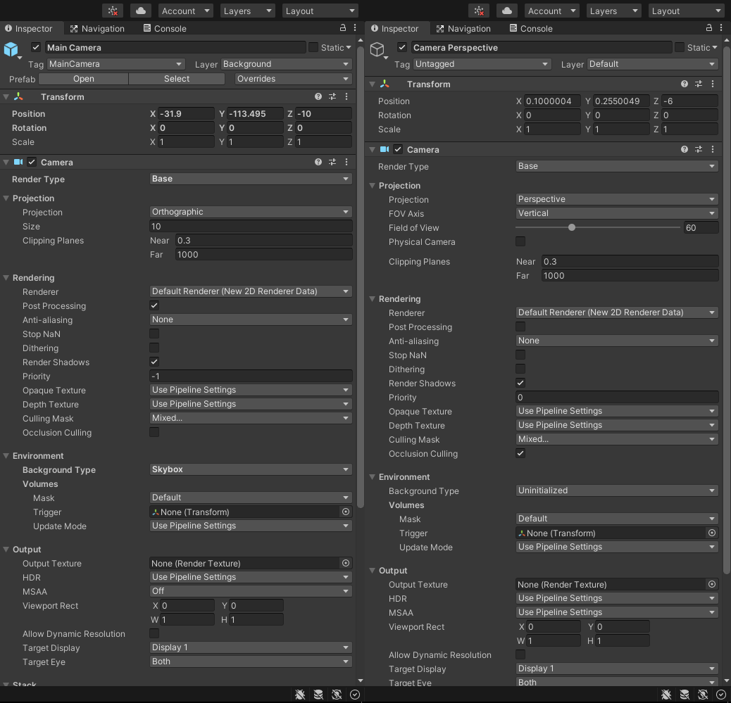The height and width of the screenshot is (703, 731).
Task: Mute console messages via the status bar icon
Action: (x=299, y=694)
